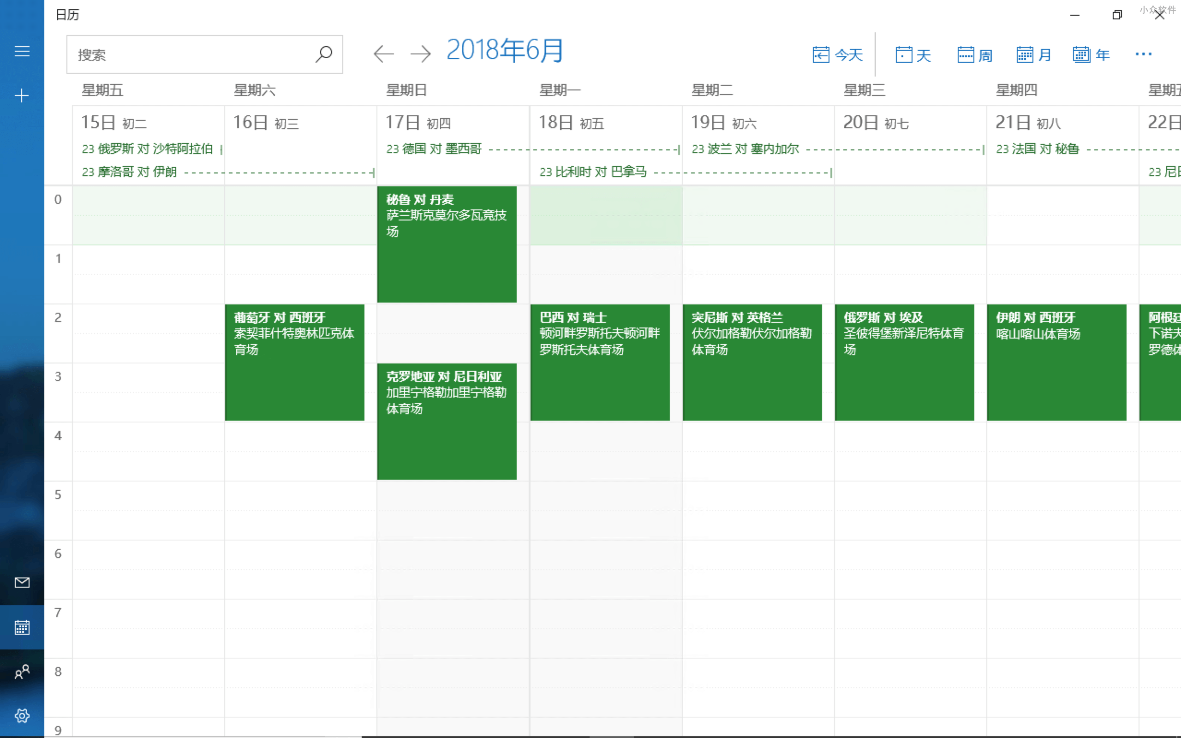Switch to 月 month view
Image resolution: width=1181 pixels, height=738 pixels.
[1034, 55]
